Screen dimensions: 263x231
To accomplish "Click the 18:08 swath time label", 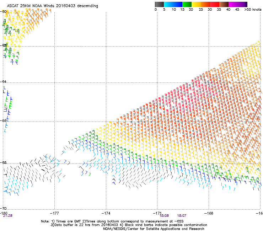I will click(x=164, y=216).
